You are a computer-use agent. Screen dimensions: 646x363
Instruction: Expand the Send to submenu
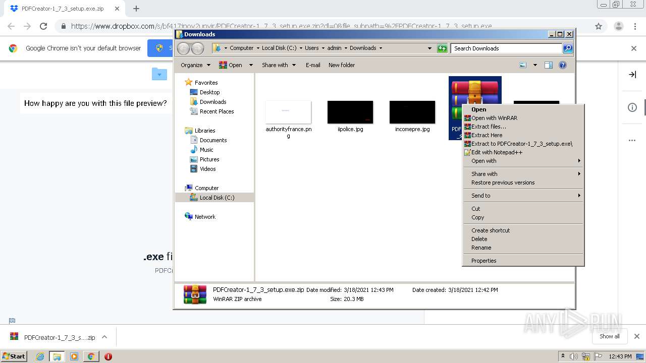click(x=523, y=196)
